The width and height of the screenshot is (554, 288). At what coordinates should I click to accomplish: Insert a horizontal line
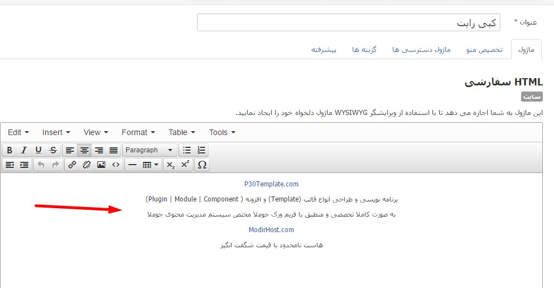coord(132,165)
